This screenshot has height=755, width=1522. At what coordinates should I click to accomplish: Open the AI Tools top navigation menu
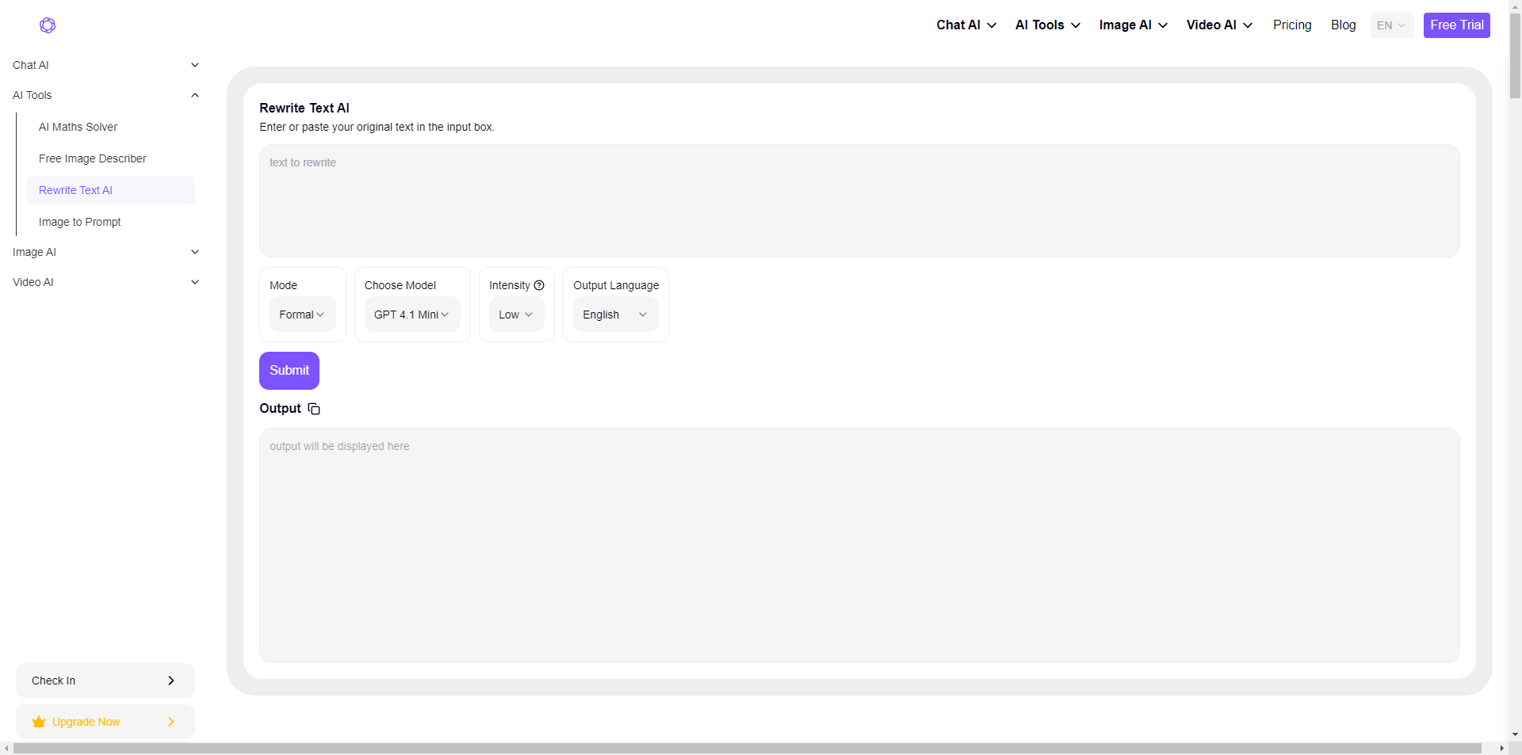(1047, 25)
